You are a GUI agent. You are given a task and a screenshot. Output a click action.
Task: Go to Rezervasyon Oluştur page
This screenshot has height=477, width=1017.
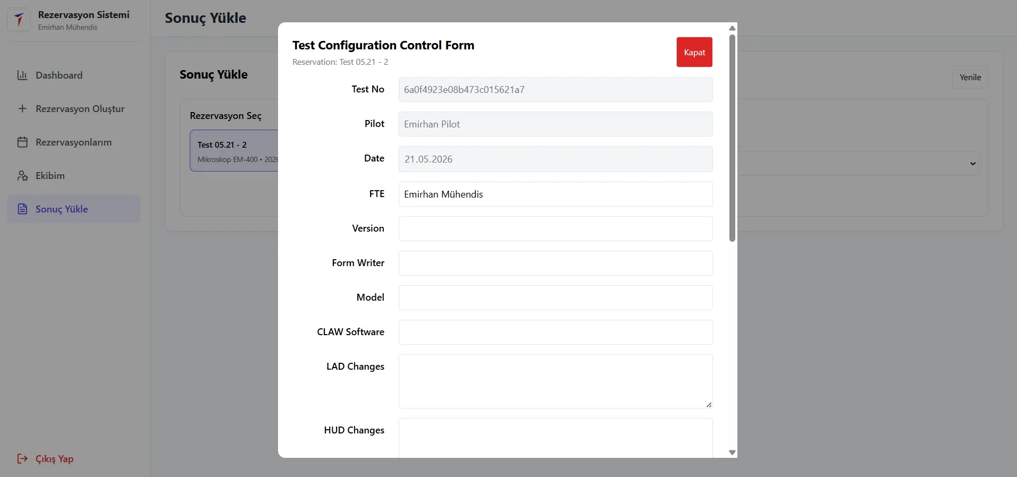(x=74, y=109)
